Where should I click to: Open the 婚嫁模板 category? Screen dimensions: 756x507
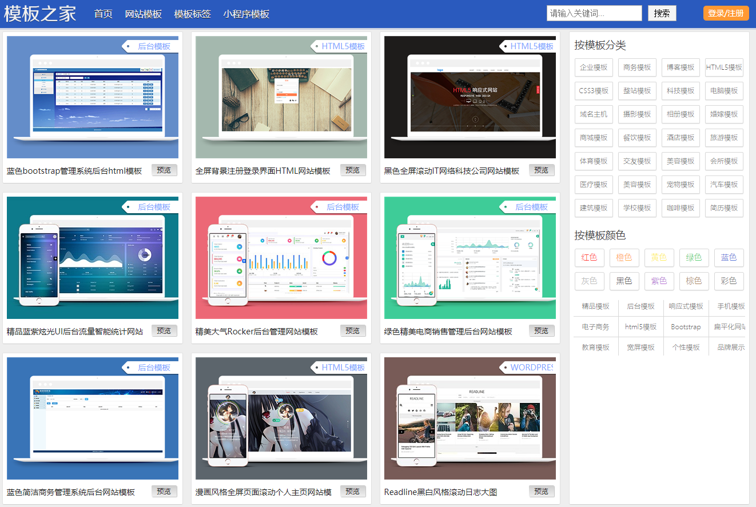(x=723, y=114)
